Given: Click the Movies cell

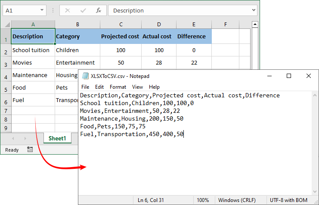Looking at the screenshot, I should [33, 62].
